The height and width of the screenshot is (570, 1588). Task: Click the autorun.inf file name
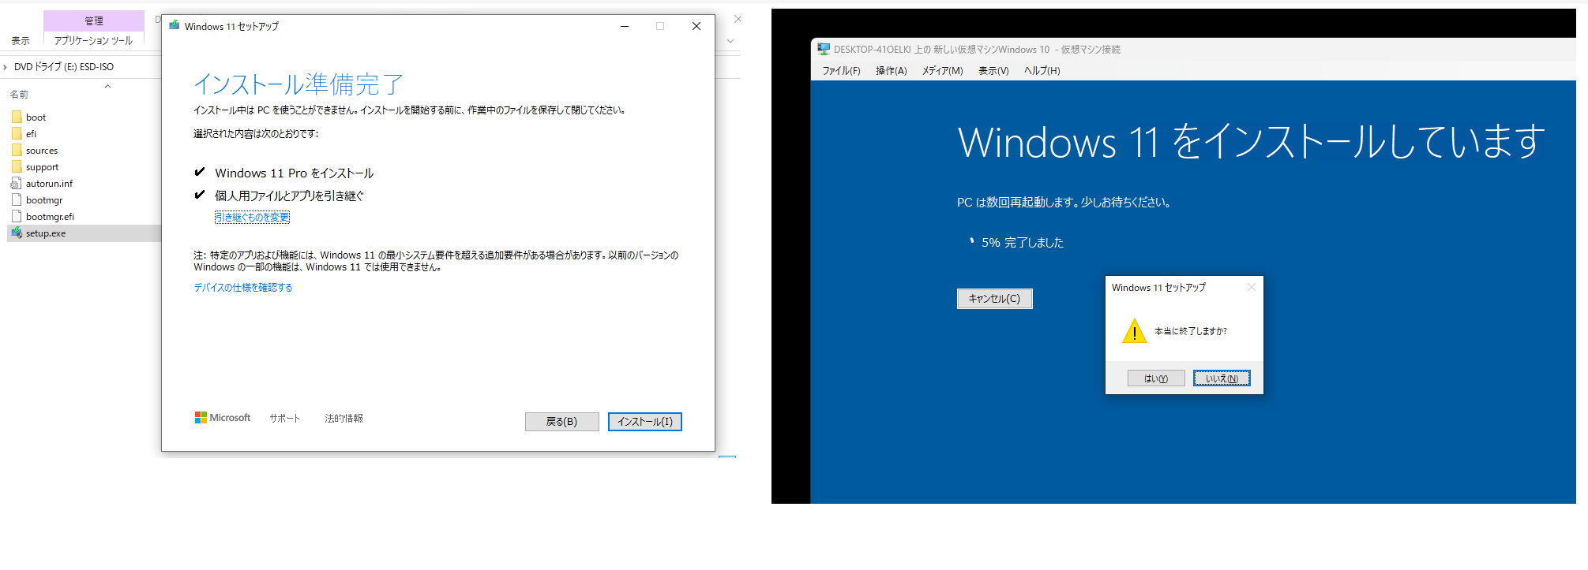[49, 184]
